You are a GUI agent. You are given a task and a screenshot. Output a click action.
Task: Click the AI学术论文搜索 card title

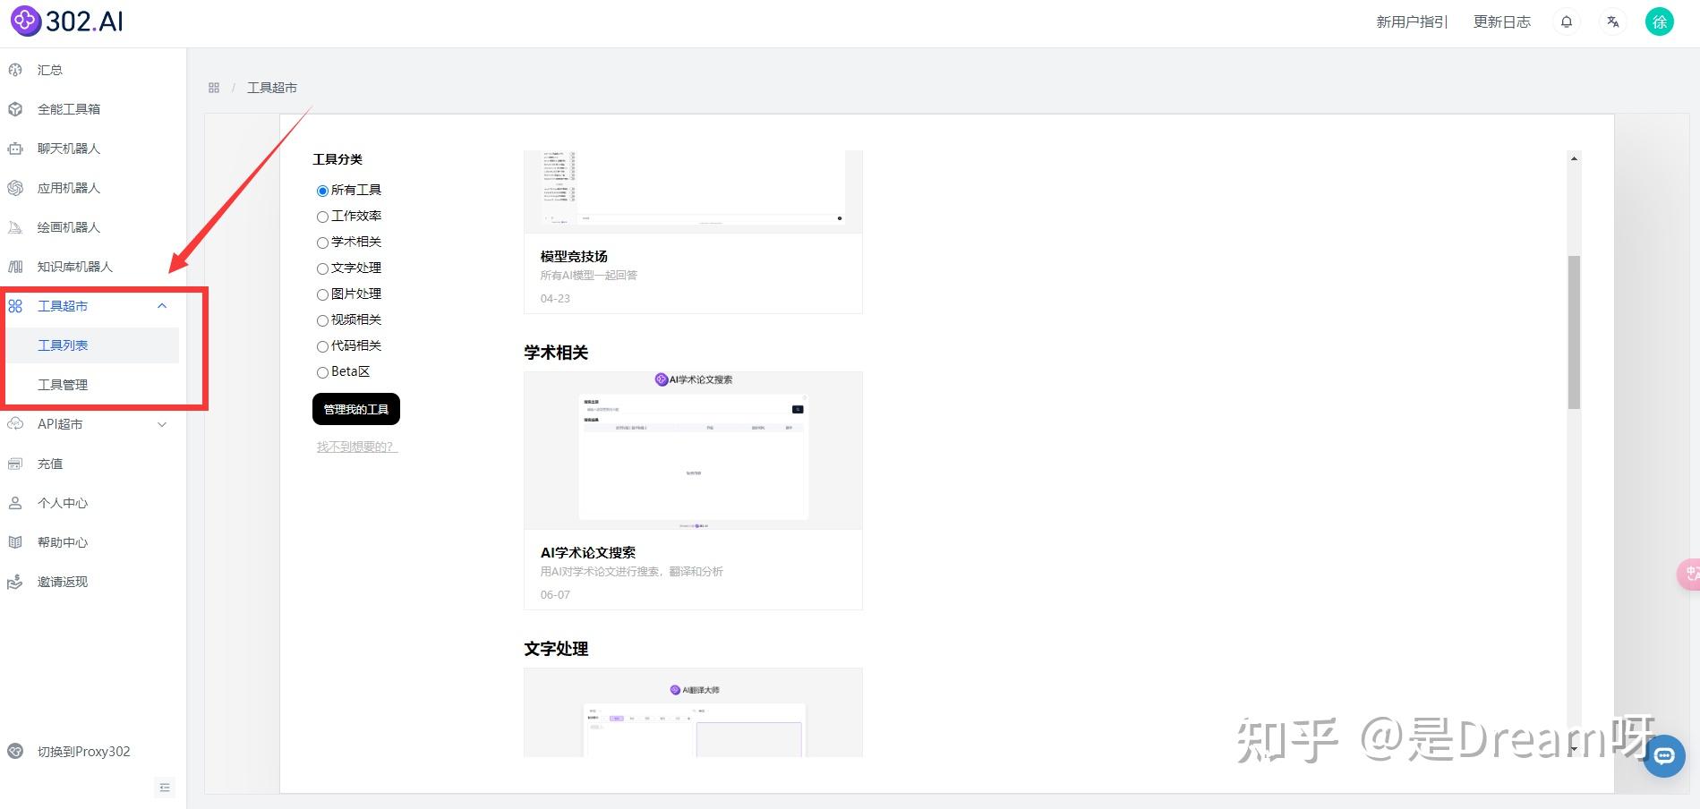coord(588,552)
